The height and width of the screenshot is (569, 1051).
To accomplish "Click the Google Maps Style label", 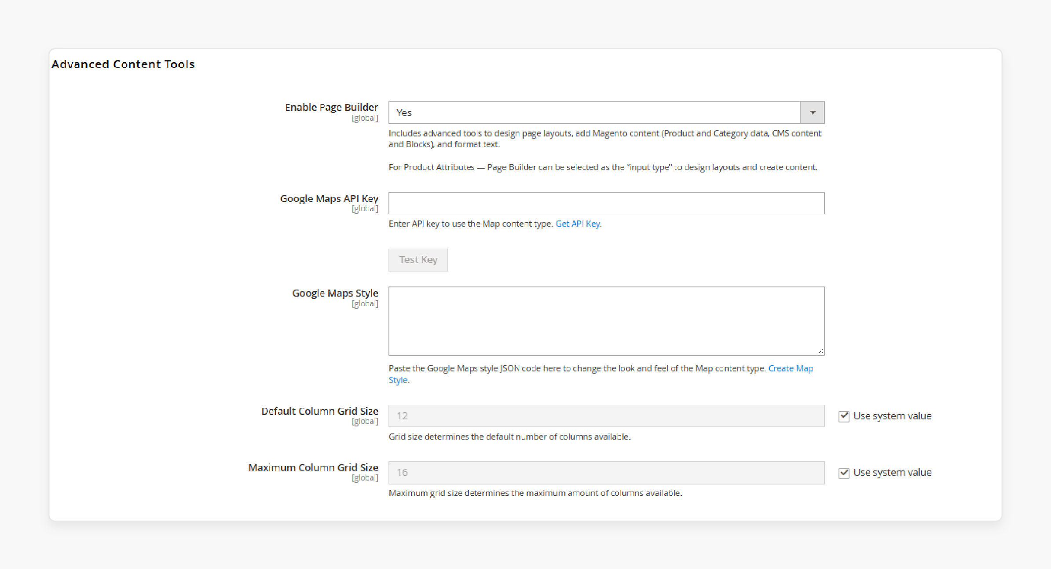I will pyautogui.click(x=335, y=293).
